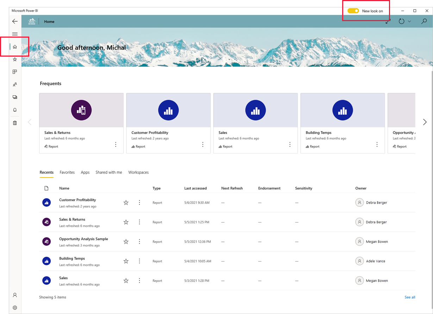Open Favorites star icon in sidebar

[15, 59]
